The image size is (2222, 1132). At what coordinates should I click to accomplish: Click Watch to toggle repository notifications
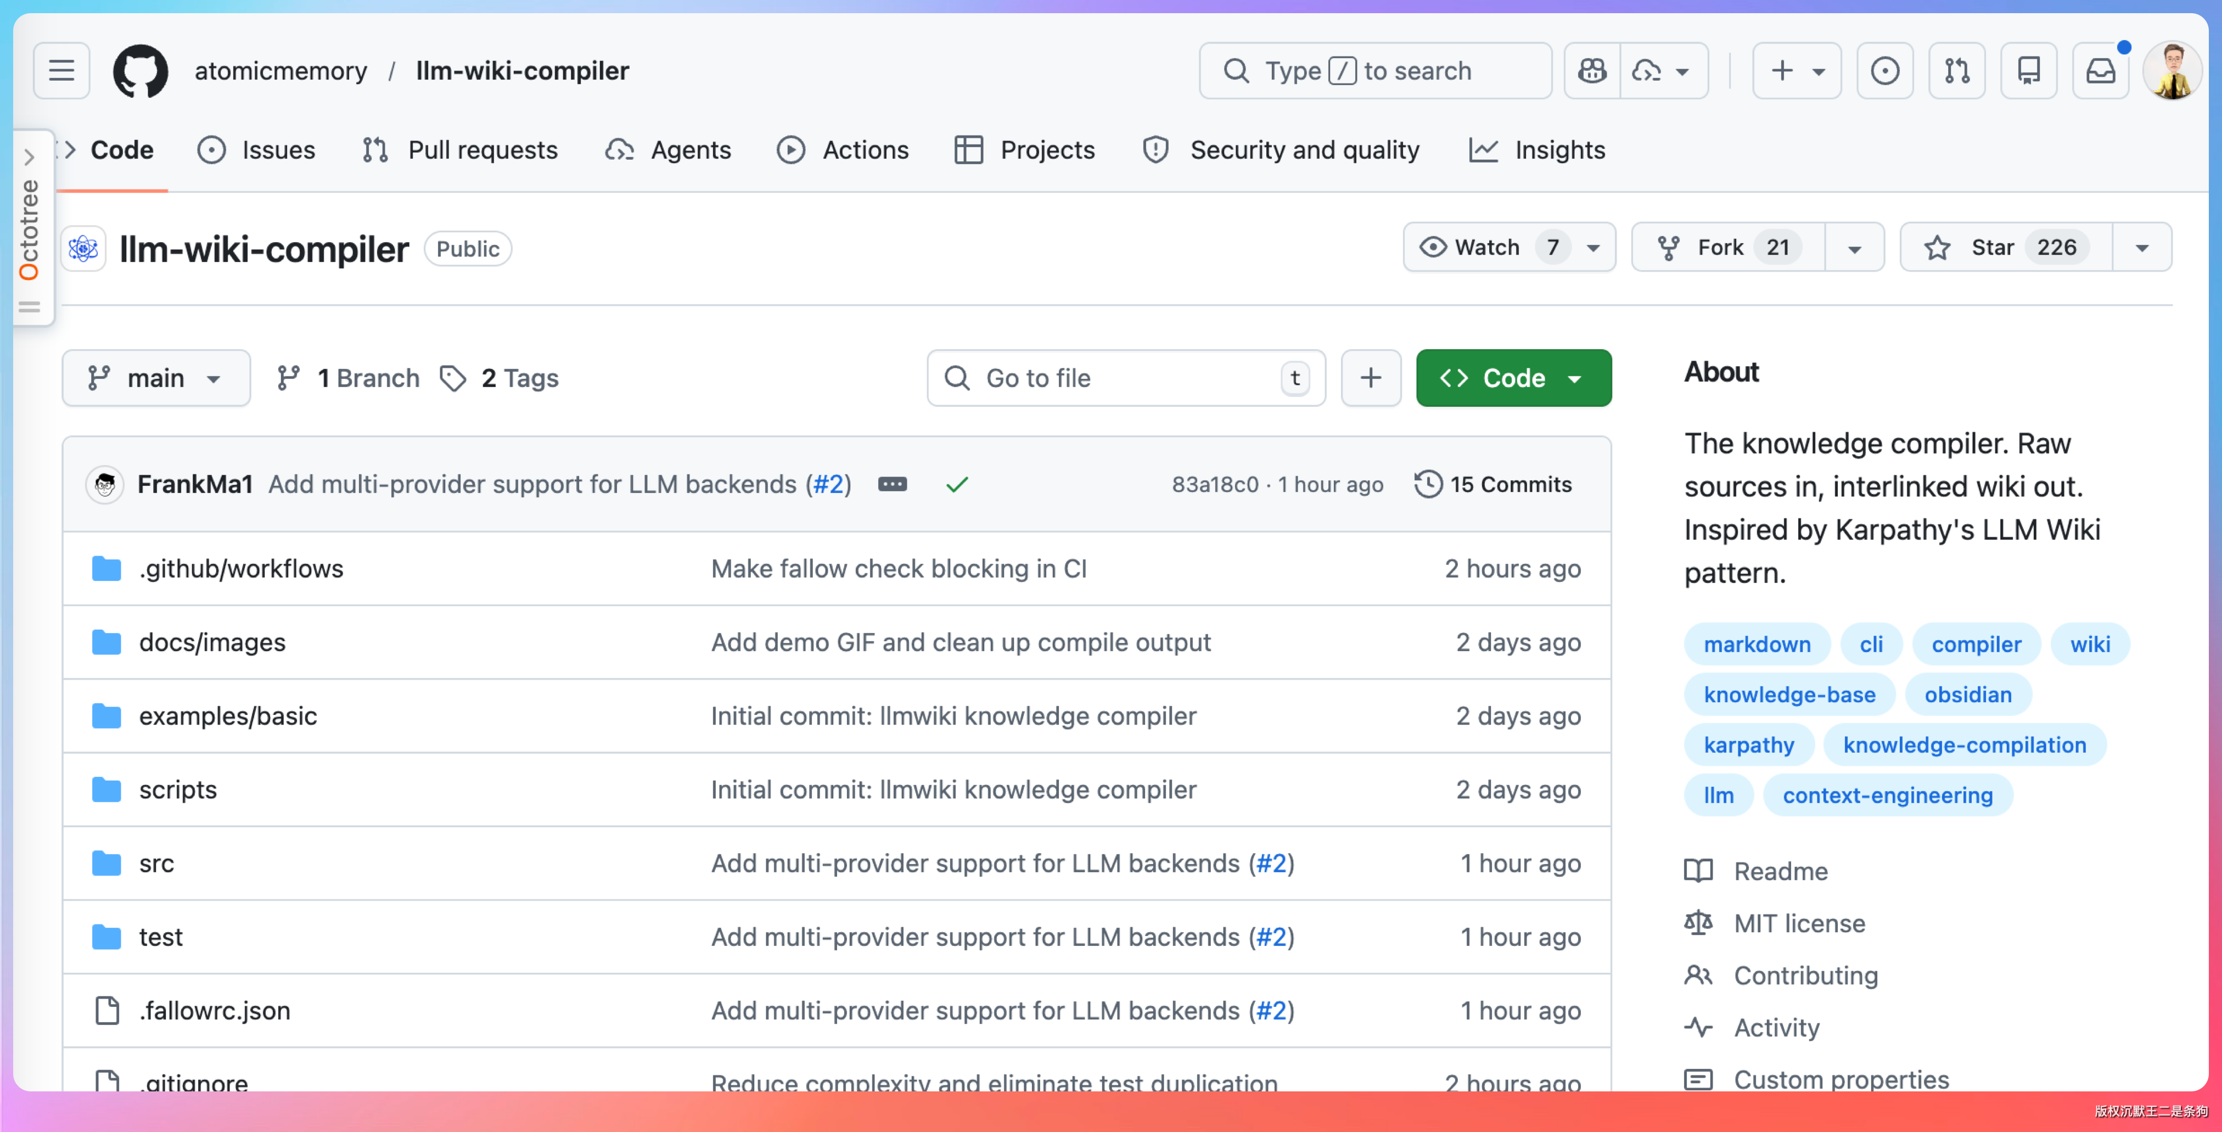coord(1488,248)
